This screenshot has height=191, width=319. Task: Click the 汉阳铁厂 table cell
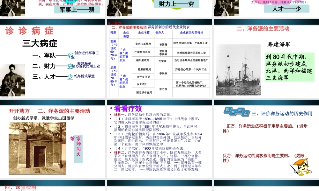pos(142,84)
